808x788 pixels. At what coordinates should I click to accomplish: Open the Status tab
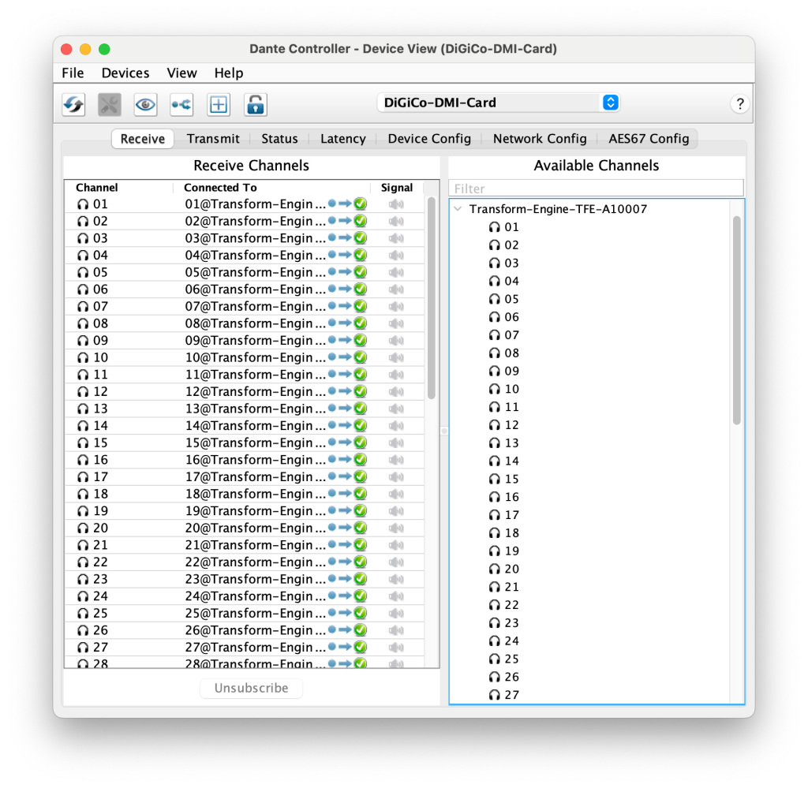click(279, 139)
